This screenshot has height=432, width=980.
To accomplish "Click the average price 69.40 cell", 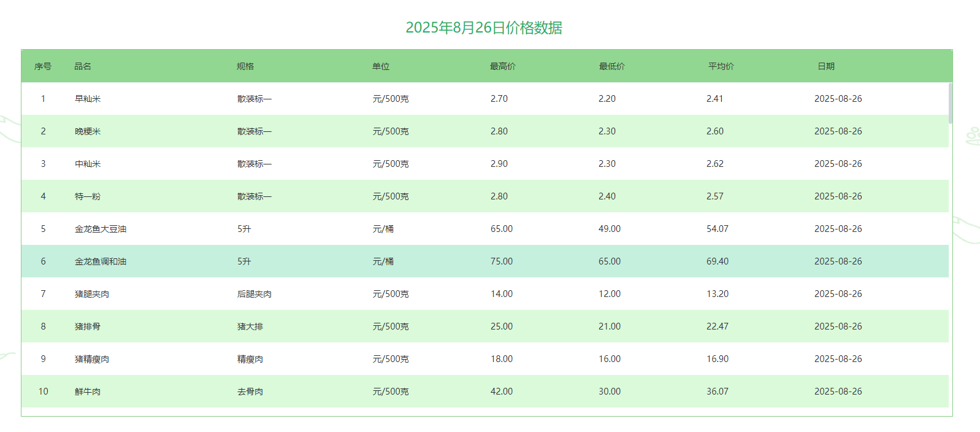I will pyautogui.click(x=718, y=261).
